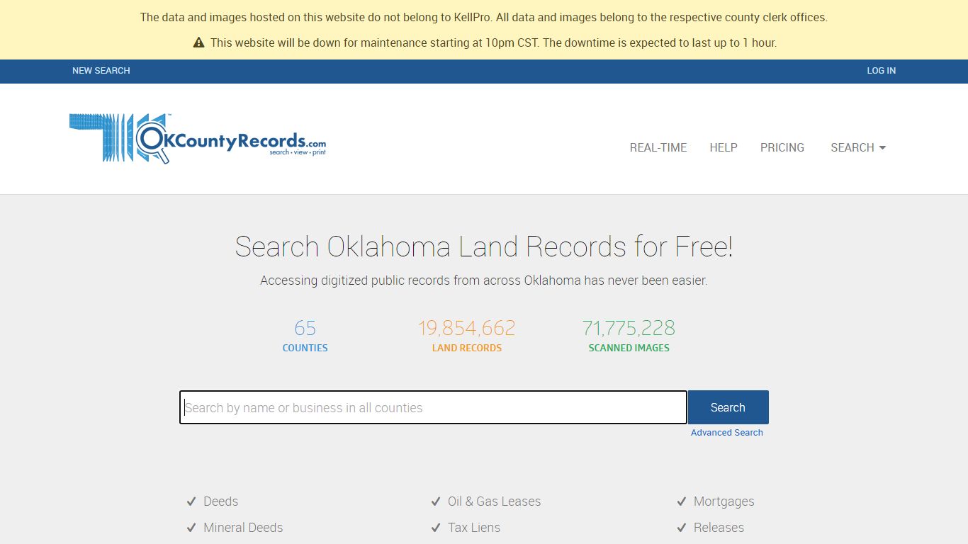The height and width of the screenshot is (544, 968).
Task: Click the 'Accessing digitized public records' subtitle
Action: click(x=484, y=280)
